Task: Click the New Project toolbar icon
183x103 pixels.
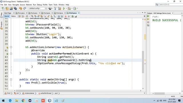Action: point(7,8)
